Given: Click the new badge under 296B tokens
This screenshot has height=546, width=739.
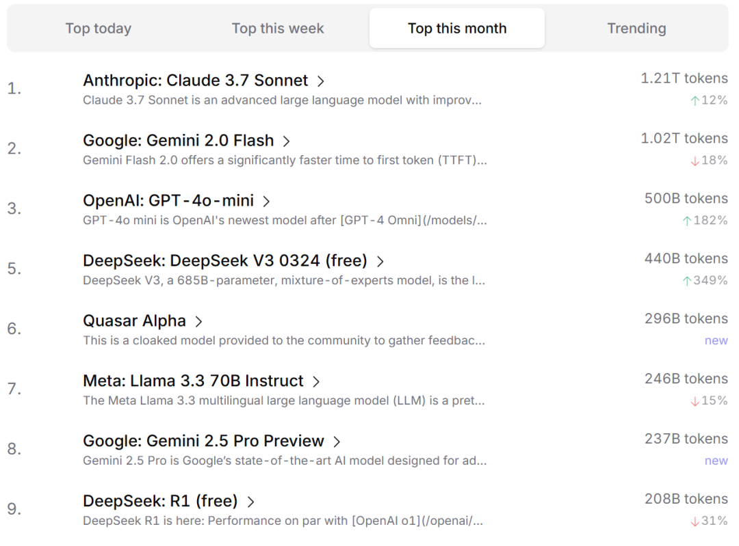Looking at the screenshot, I should coord(716,341).
